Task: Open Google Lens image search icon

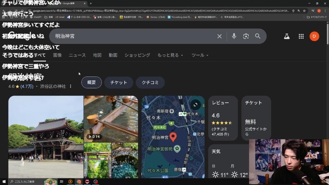Action: 246,36
